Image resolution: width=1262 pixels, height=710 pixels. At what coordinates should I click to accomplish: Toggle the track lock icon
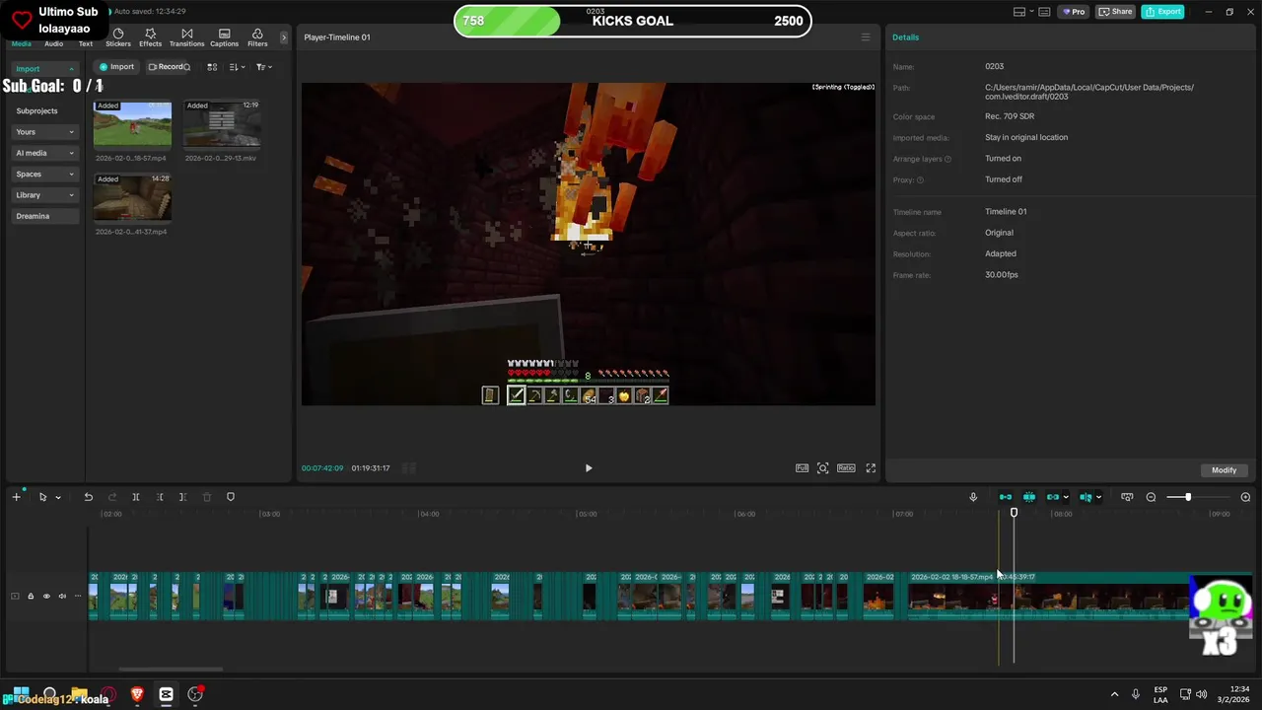tap(30, 596)
